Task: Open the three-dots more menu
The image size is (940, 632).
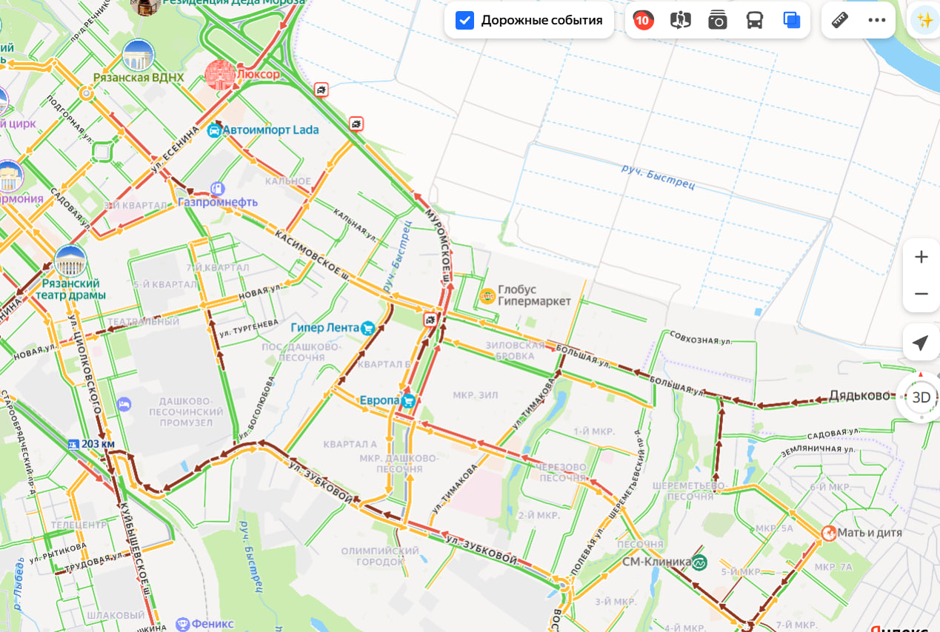Action: click(x=877, y=20)
